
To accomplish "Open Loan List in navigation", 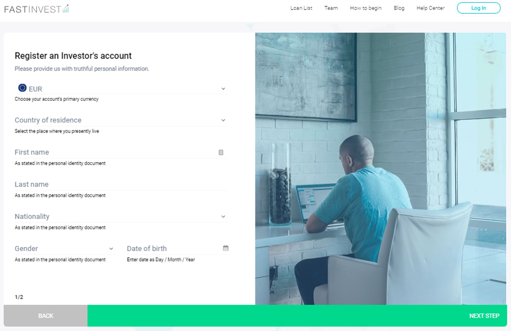I will click(x=301, y=8).
